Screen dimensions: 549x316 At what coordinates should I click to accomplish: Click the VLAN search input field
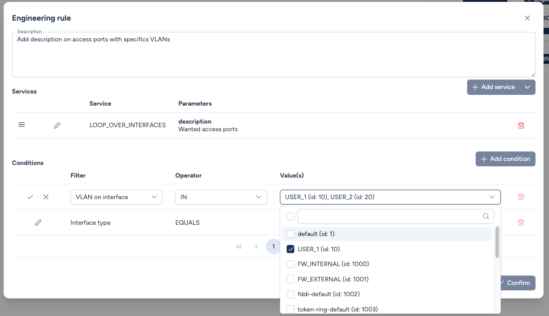click(x=390, y=216)
